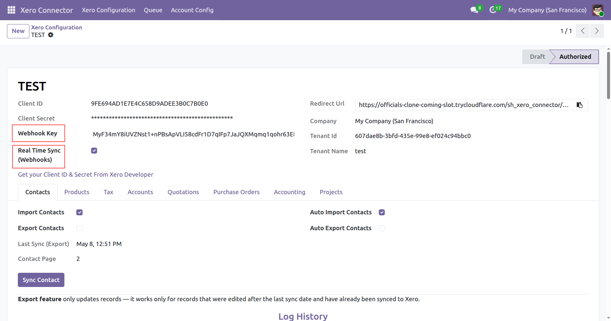Image resolution: width=611 pixels, height=321 pixels.
Task: Open the Queue menu
Action: coord(153,10)
